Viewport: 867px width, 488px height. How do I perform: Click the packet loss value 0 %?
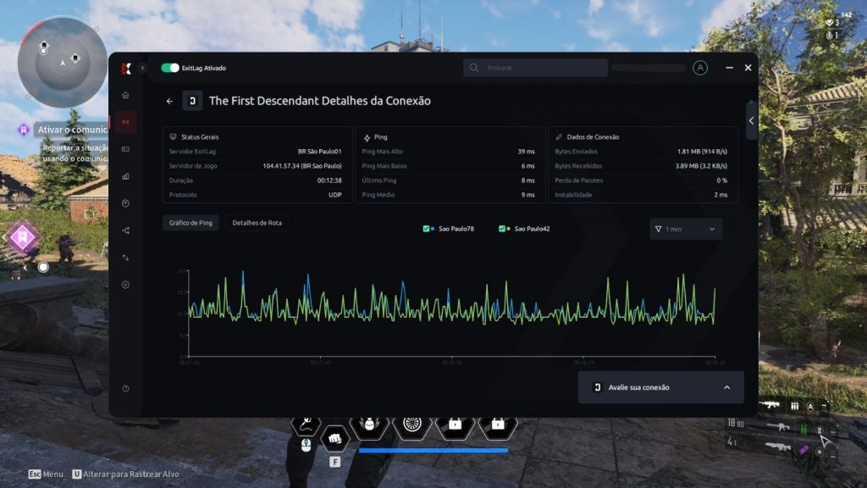(722, 180)
